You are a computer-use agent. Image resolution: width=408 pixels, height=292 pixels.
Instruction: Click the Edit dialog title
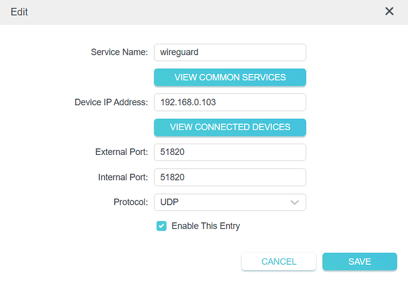point(19,12)
